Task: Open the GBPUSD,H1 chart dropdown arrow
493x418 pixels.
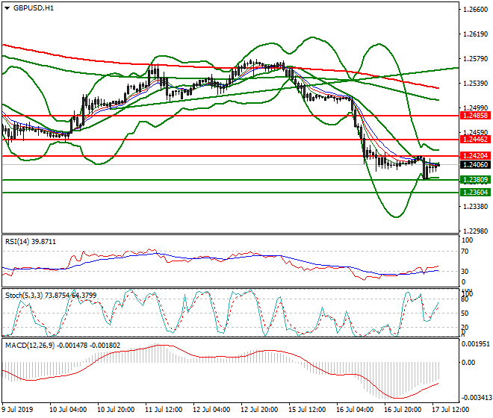Action: coord(7,8)
